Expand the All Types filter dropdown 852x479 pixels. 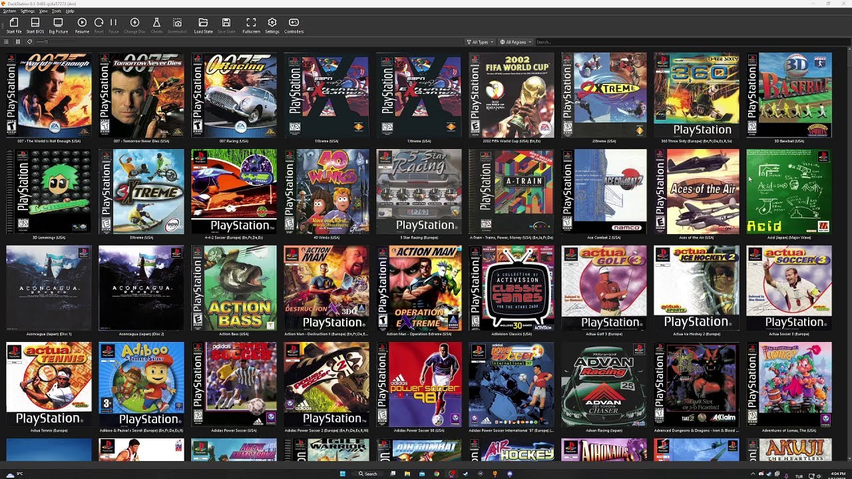pos(479,42)
